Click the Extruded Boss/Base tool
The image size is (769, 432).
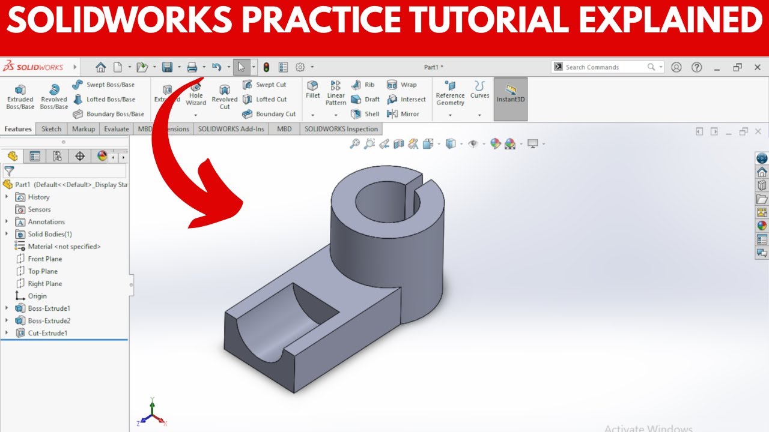point(20,96)
